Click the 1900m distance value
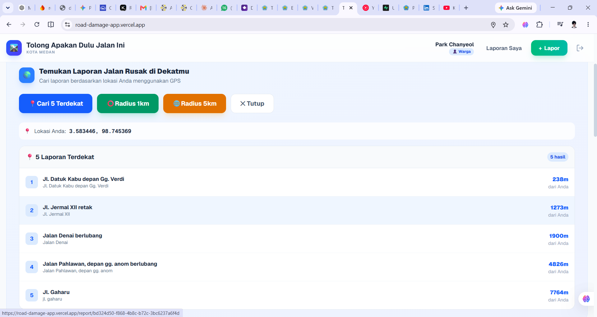 (558, 236)
